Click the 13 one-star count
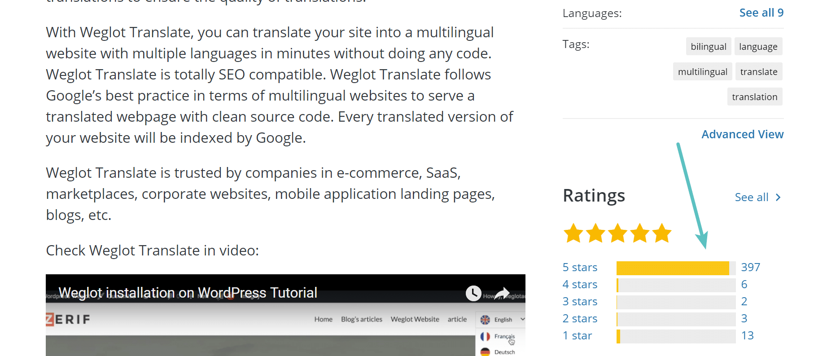The image size is (814, 356). (747, 335)
